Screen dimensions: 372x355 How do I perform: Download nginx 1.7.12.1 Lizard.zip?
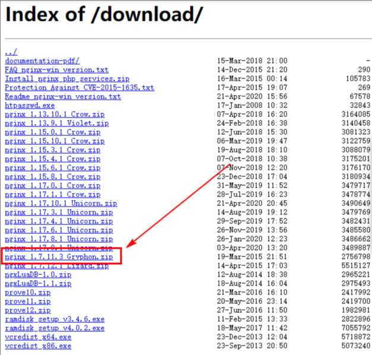(57, 266)
